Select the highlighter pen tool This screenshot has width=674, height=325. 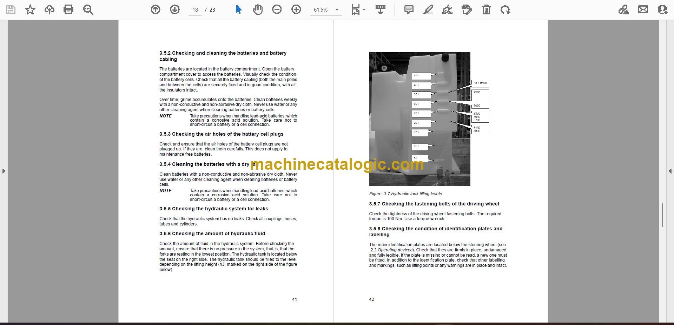[428, 9]
